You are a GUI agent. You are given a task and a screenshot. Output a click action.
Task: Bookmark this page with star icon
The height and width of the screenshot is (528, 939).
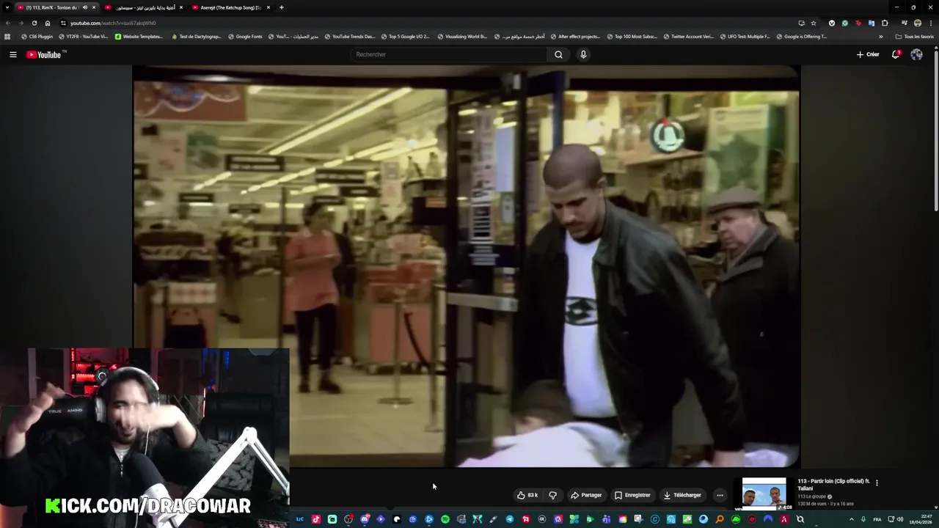(x=814, y=23)
